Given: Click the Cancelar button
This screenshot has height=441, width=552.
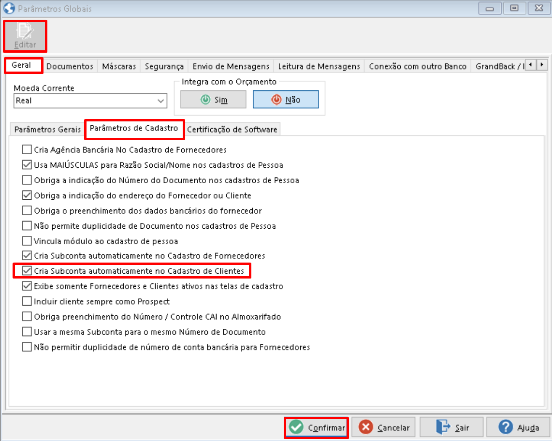Looking at the screenshot, I should 383,427.
